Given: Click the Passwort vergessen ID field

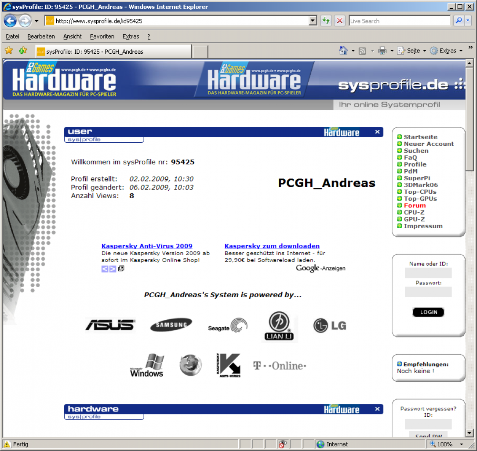Looking at the screenshot, I should click(x=428, y=424).
